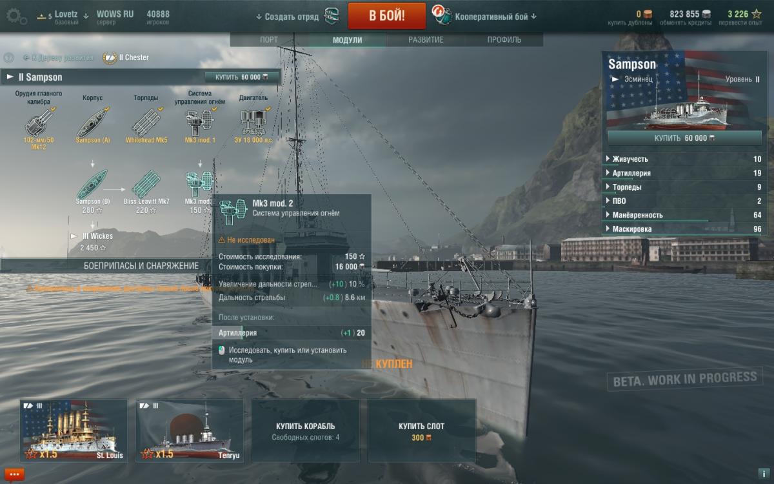Click the info icon in bottom right corner
The image size is (774, 484).
[763, 474]
